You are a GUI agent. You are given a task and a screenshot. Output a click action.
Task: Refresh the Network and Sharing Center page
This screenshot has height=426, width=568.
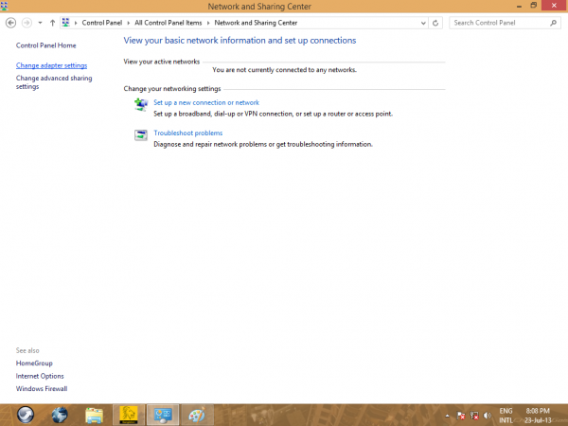[x=435, y=23]
